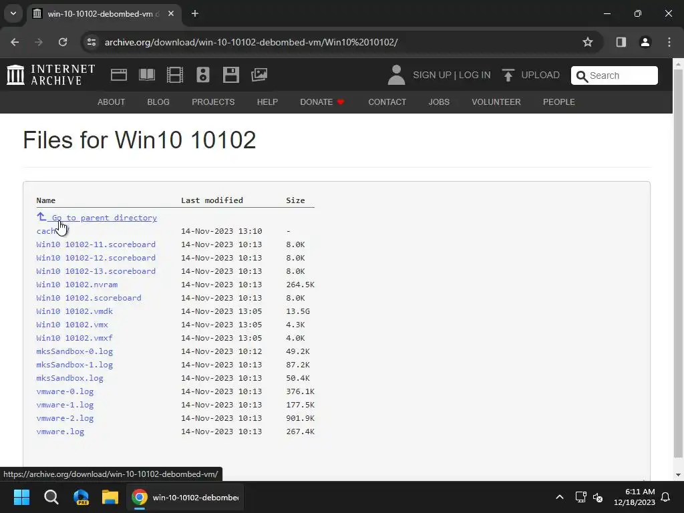Open Win10 10102.vmx file

click(x=72, y=325)
